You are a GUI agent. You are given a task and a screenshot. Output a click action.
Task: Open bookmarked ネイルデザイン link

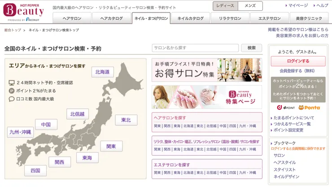(286, 177)
